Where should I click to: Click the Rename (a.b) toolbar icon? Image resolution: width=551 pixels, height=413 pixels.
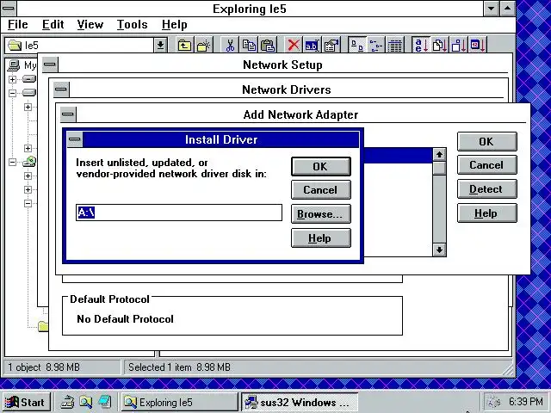312,46
